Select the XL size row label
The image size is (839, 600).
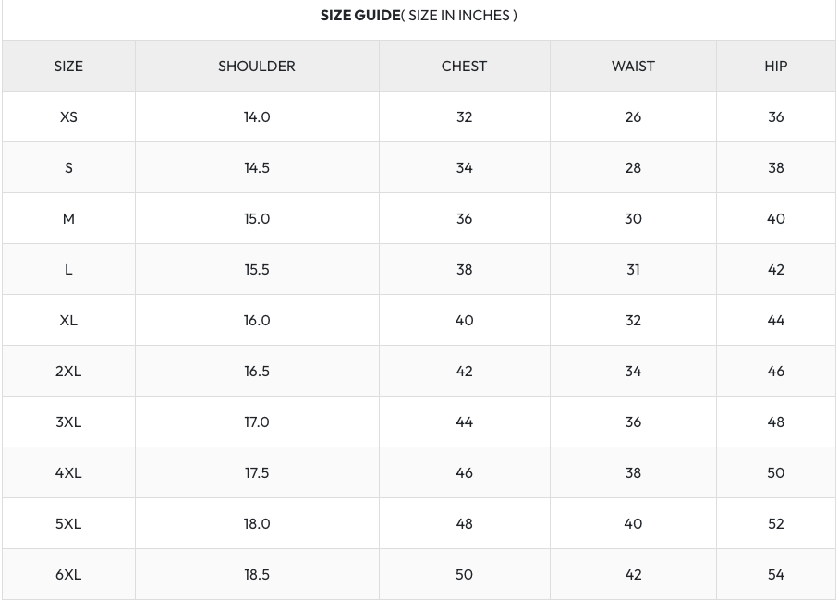click(x=68, y=321)
